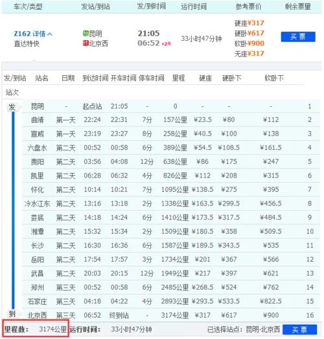Click the 停车时间 column header
The width and height of the screenshot is (324, 339).
(x=151, y=78)
